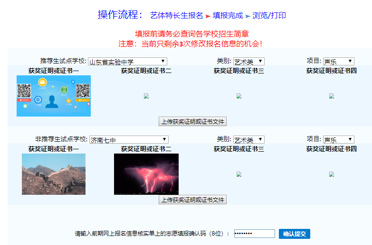The width and height of the screenshot is (372, 245).
Task: Click the 确认提交 button
Action: (x=295, y=234)
